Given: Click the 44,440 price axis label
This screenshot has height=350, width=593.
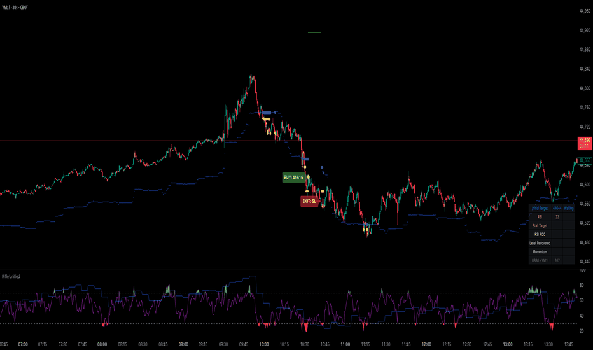Looking at the screenshot, I should tap(585, 262).
